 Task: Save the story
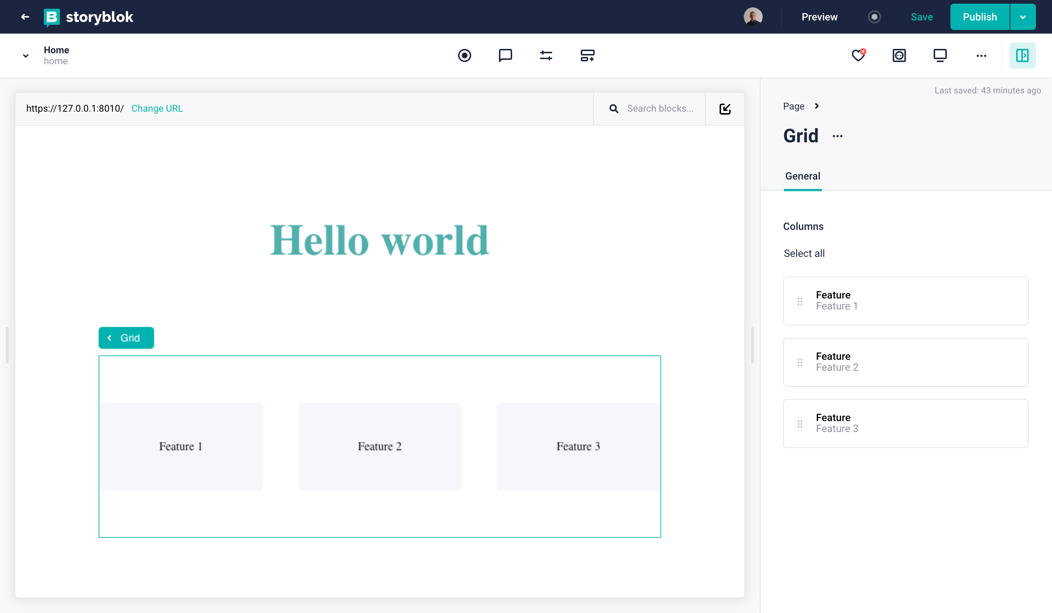point(921,17)
